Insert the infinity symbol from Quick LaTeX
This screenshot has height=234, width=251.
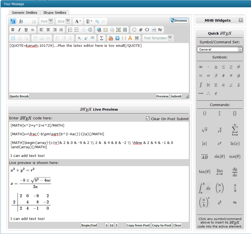tap(200, 67)
